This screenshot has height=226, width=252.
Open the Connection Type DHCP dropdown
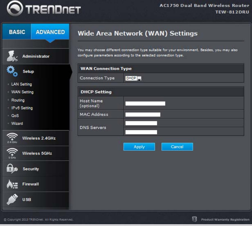(x=133, y=78)
